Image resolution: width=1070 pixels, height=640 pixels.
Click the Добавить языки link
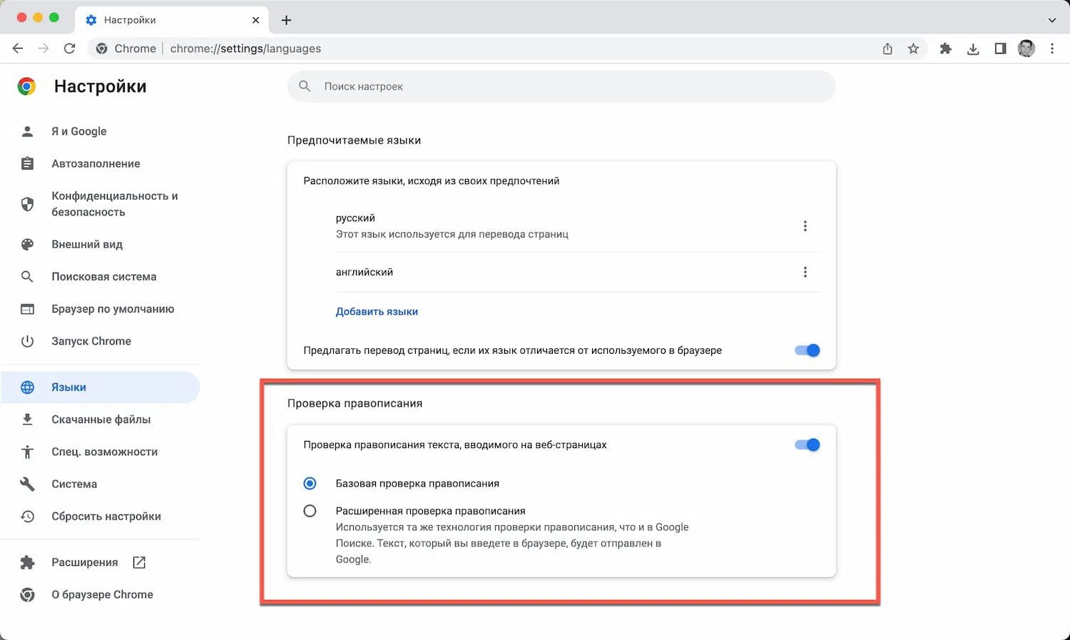377,312
